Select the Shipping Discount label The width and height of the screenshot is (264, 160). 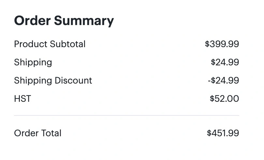coord(53,81)
